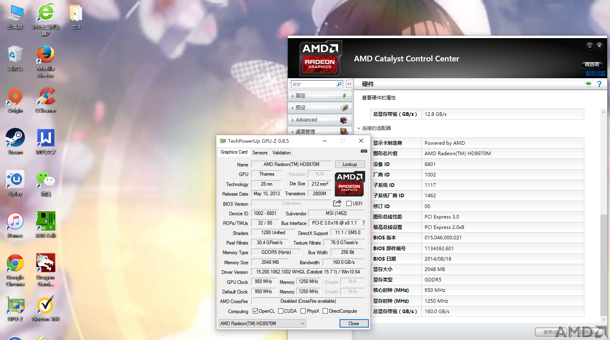Open the GPU-Z desktop shortcut
The width and height of the screenshot is (610, 340).
(15, 309)
